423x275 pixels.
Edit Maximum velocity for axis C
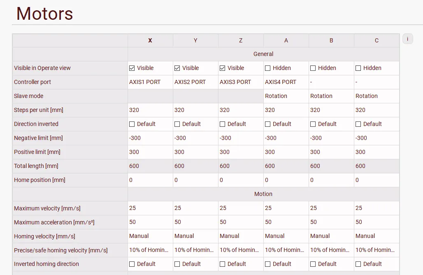pos(377,208)
